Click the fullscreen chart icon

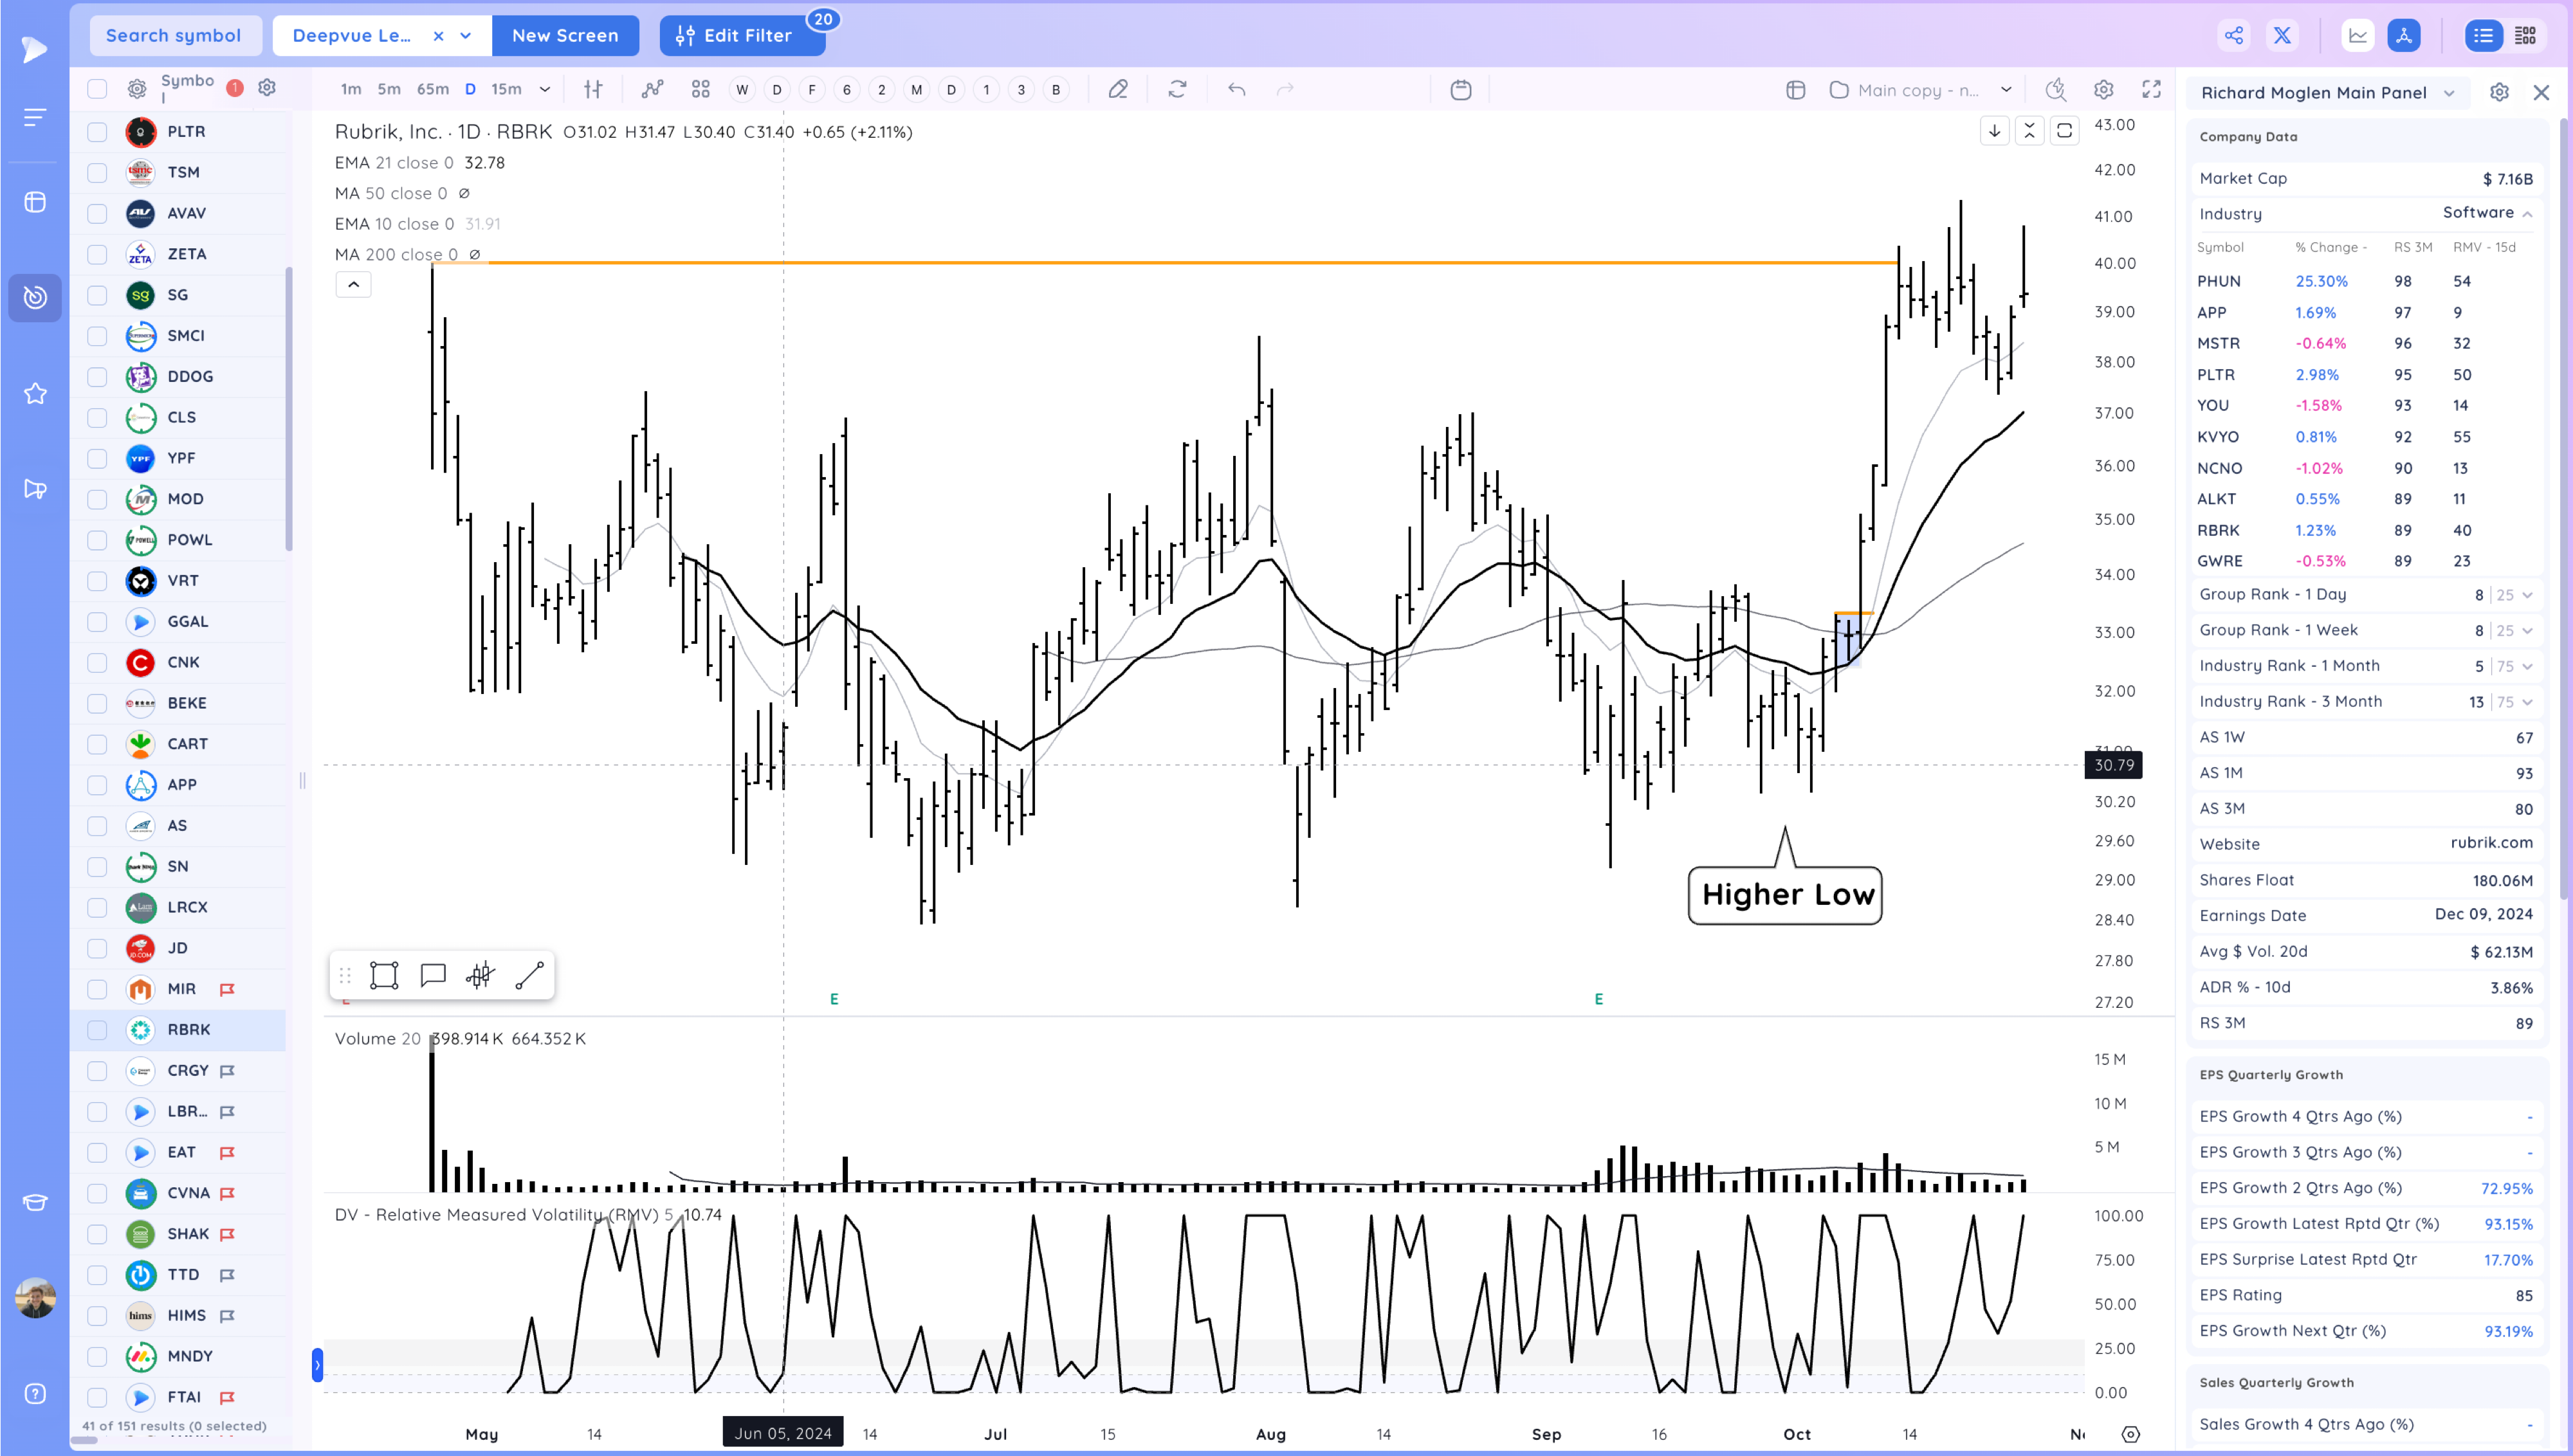(x=2151, y=90)
